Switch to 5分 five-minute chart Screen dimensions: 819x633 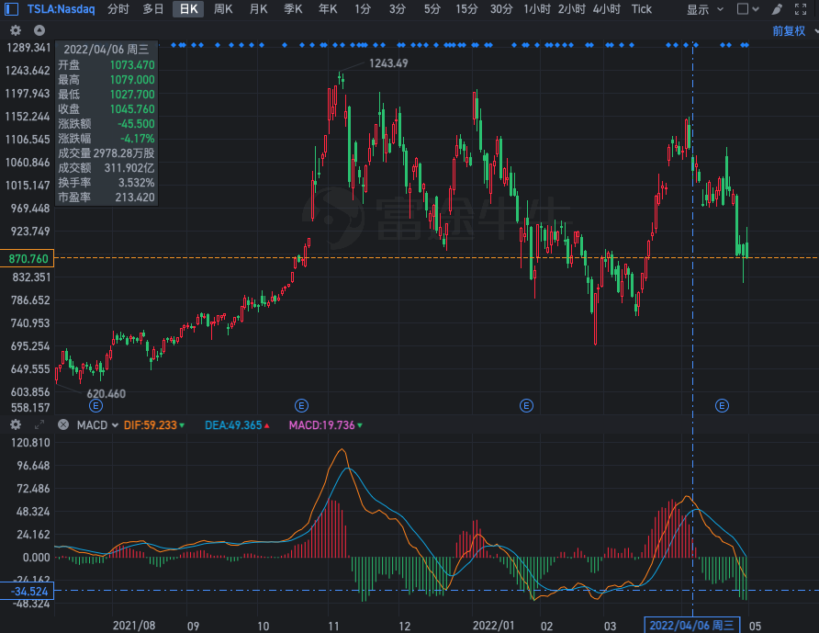pos(432,9)
